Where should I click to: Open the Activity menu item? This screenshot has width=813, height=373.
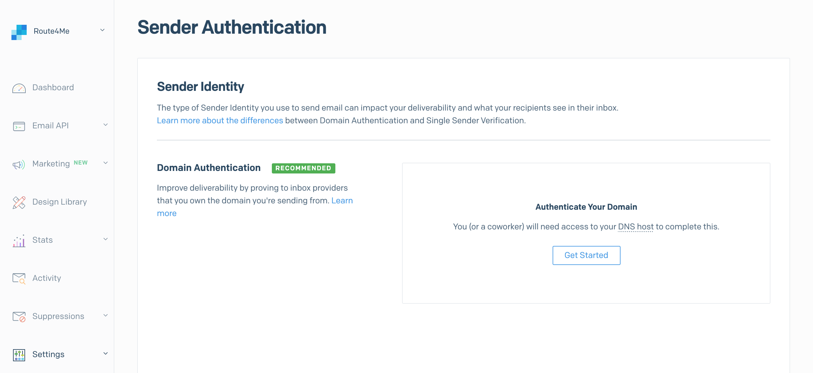[x=47, y=278]
